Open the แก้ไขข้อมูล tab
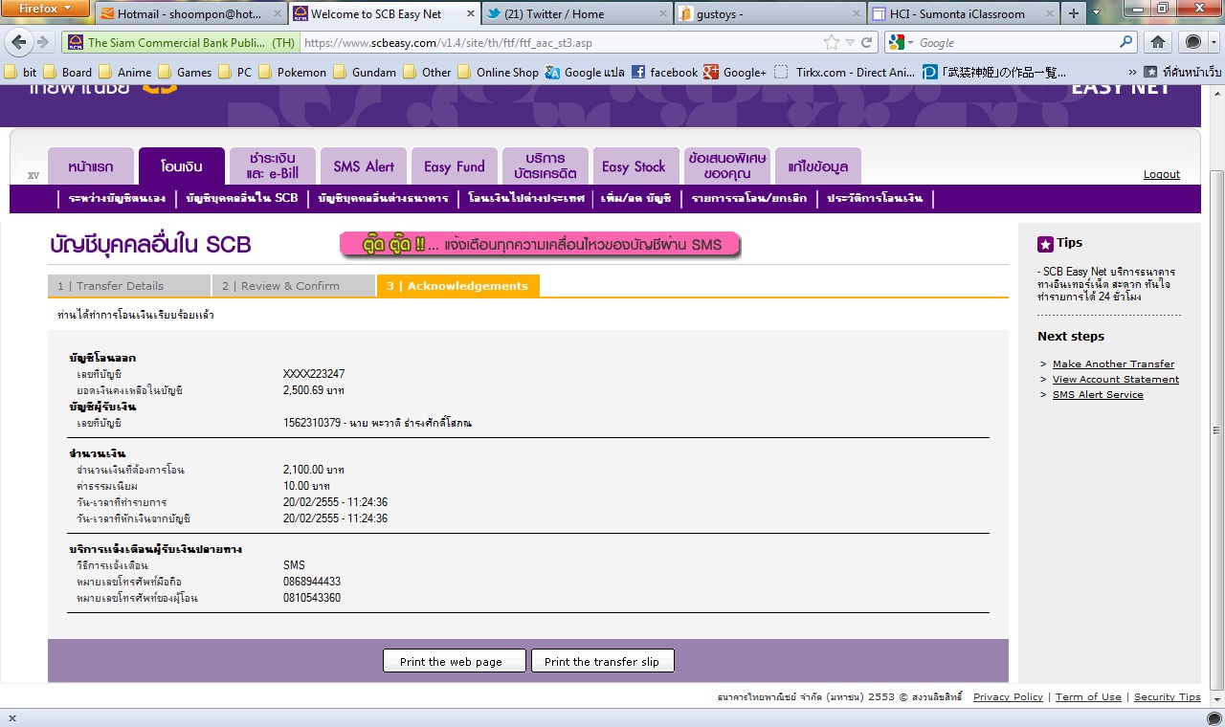1225x727 pixels. pos(818,166)
